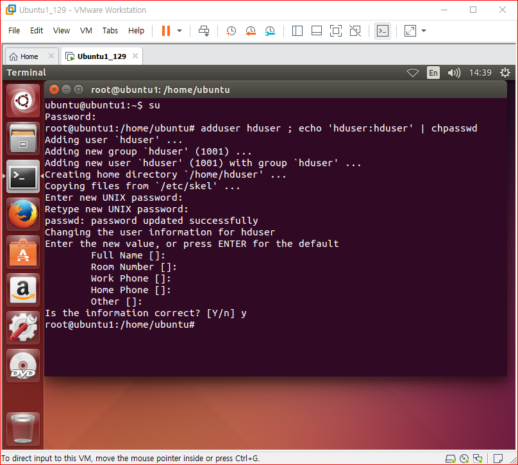Open the View menu
Image resolution: width=518 pixels, height=465 pixels.
[62, 31]
